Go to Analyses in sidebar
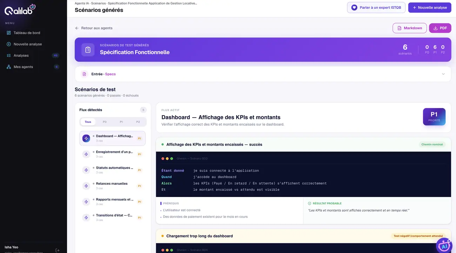Image resolution: width=456 pixels, height=253 pixels. coord(33,55)
